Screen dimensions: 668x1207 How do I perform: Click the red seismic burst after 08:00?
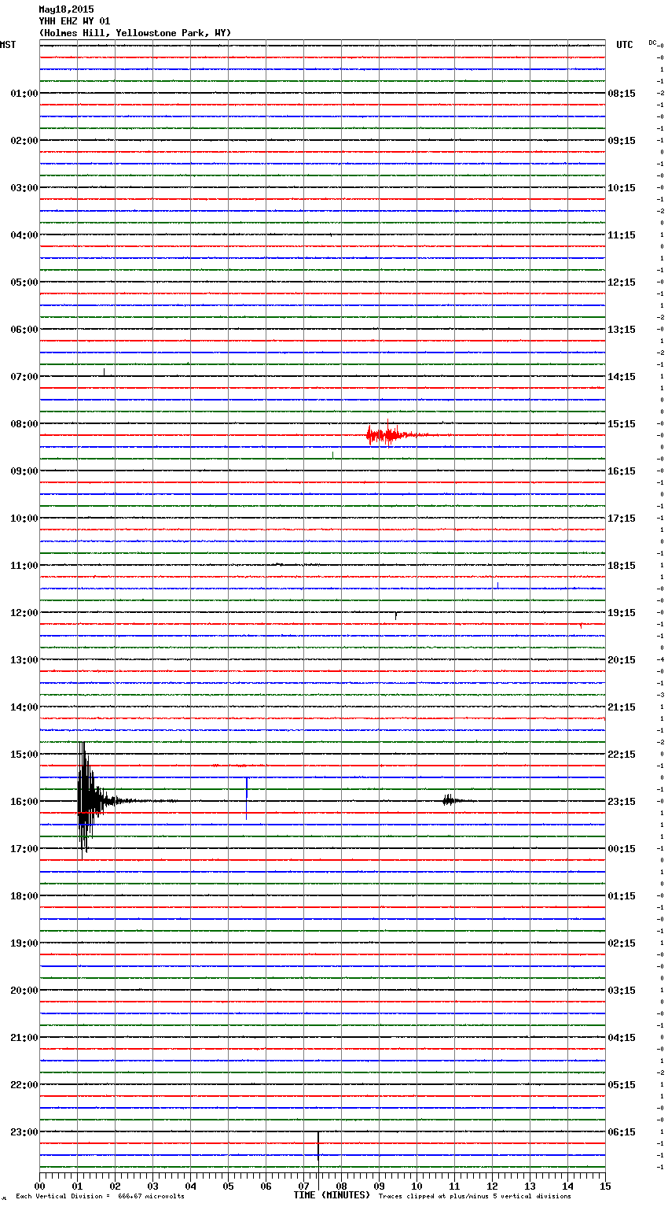coord(389,434)
